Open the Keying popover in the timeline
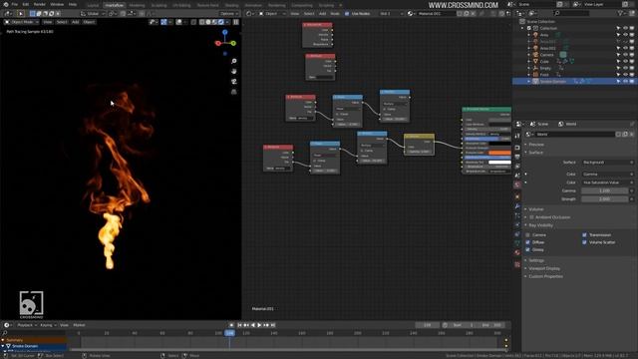This screenshot has height=359, width=638. pyautogui.click(x=48, y=325)
